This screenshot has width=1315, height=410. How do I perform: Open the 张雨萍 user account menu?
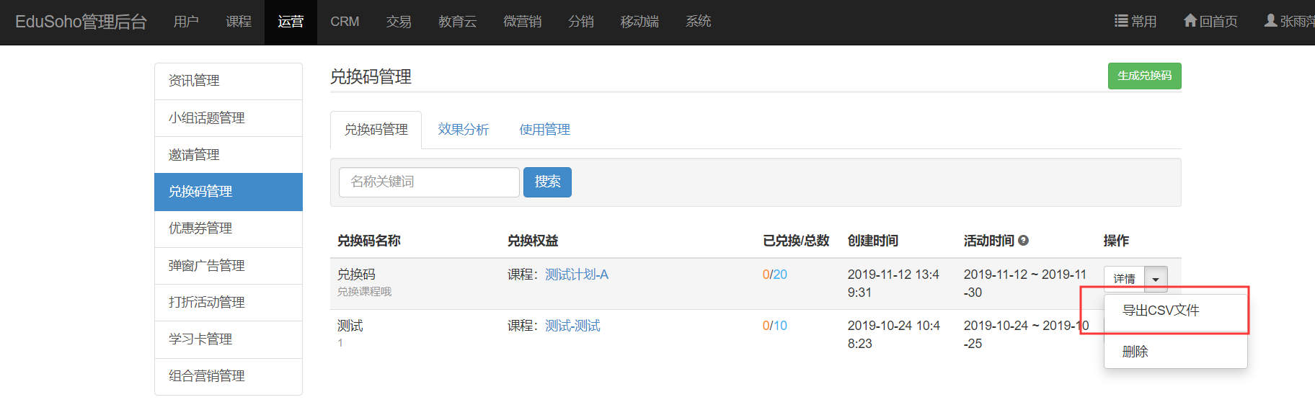pyautogui.click(x=1289, y=22)
